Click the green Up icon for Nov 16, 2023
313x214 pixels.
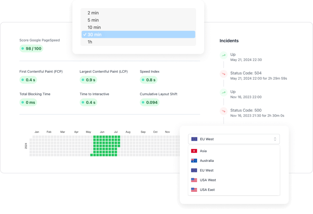[x=223, y=92]
